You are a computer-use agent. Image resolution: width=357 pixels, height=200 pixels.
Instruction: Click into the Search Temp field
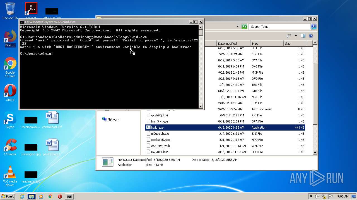click(280, 27)
